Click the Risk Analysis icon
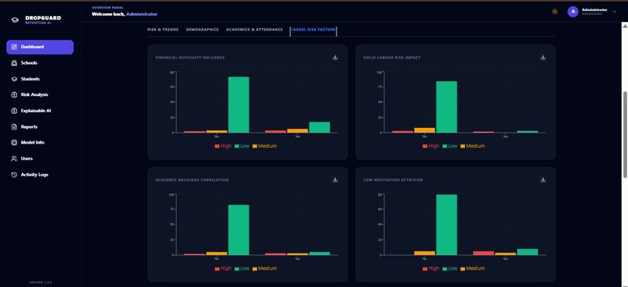The height and width of the screenshot is (287, 628). tap(14, 94)
